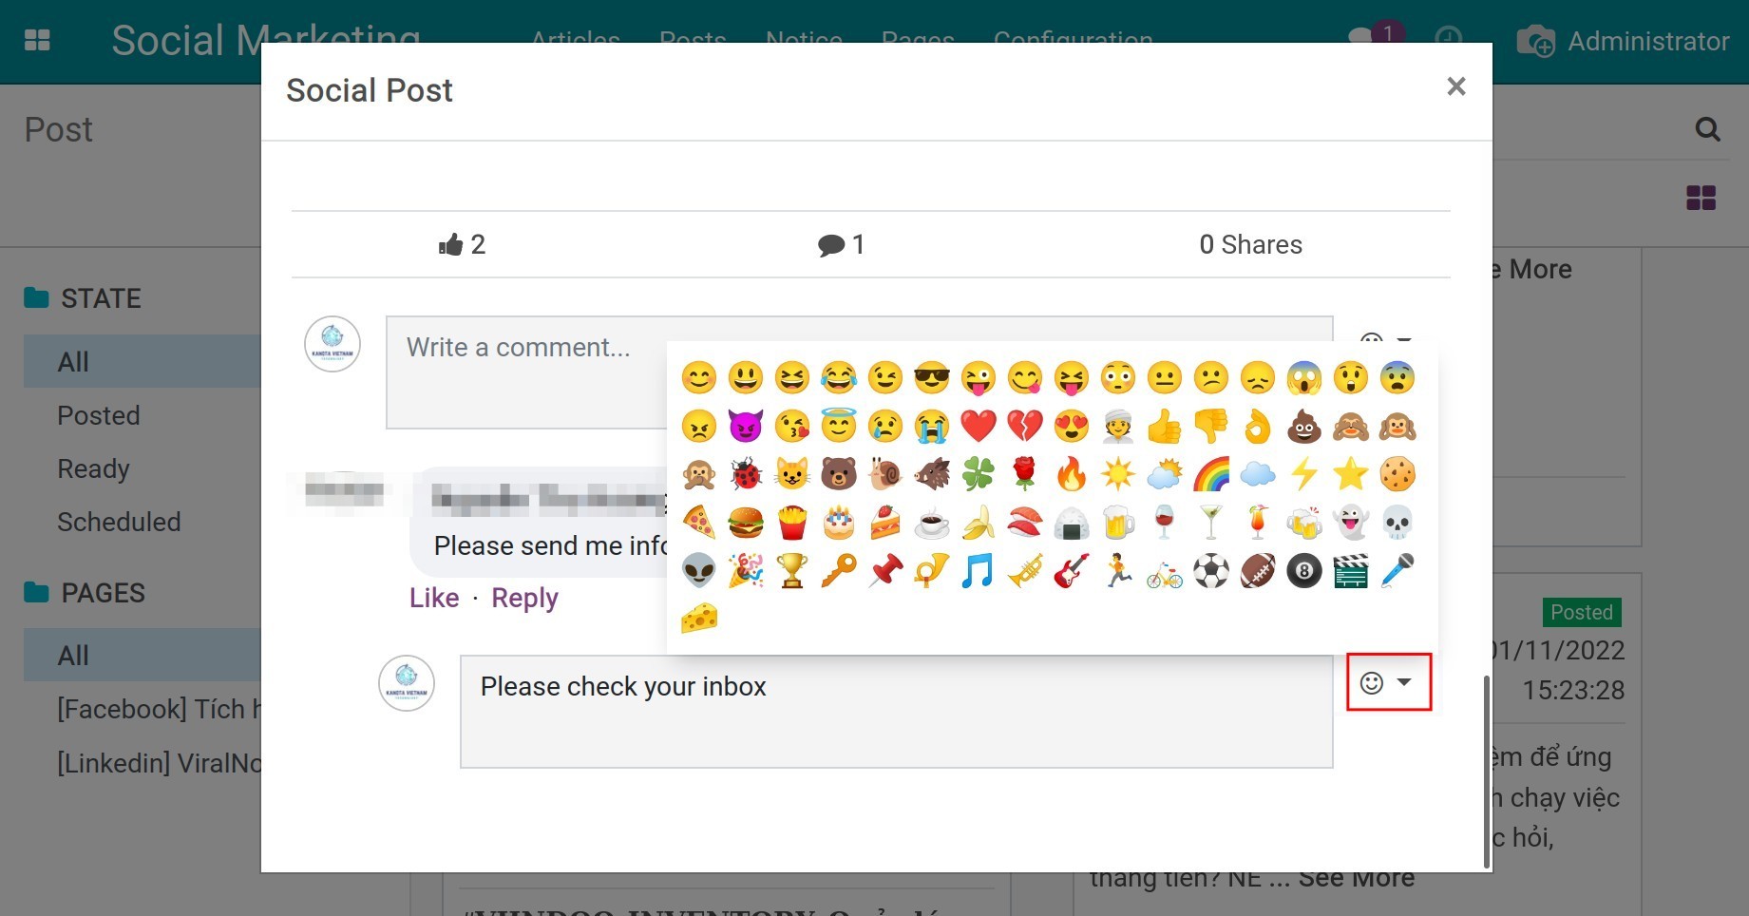Open the apps grid menu

[x=37, y=40]
